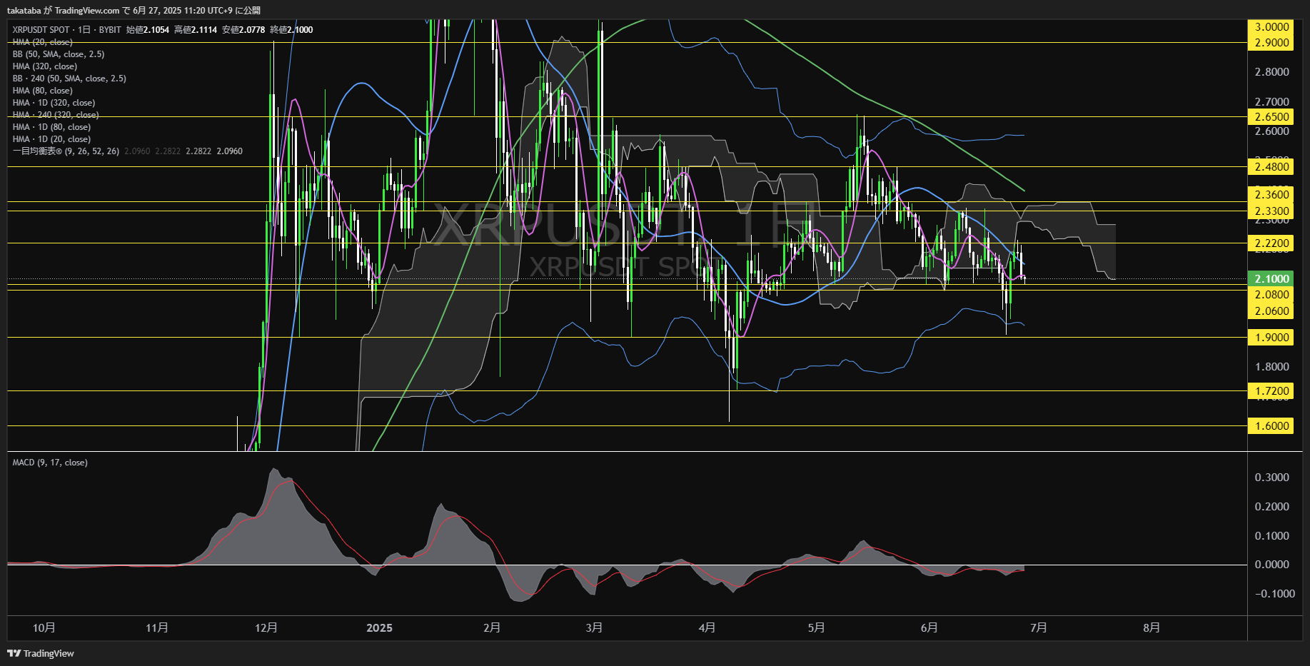1310x666 pixels.
Task: Click the 1.7200 yellow price label
Action: (x=1271, y=391)
